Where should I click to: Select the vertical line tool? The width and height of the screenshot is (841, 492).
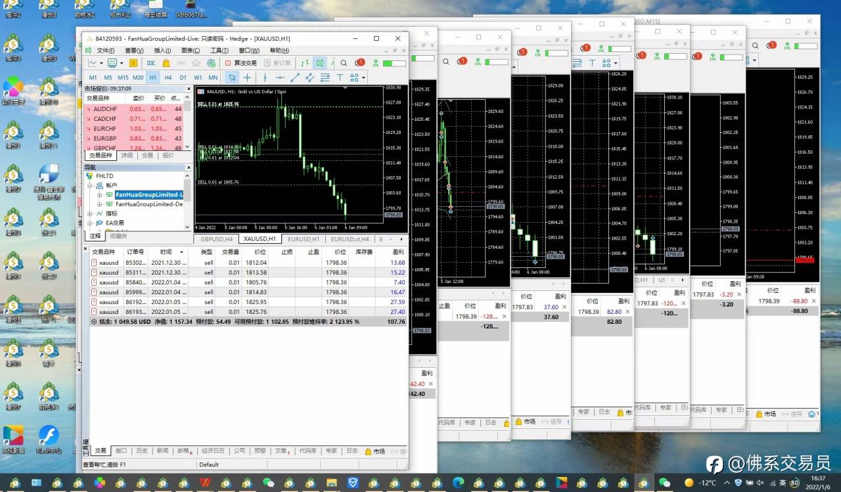tap(265, 78)
